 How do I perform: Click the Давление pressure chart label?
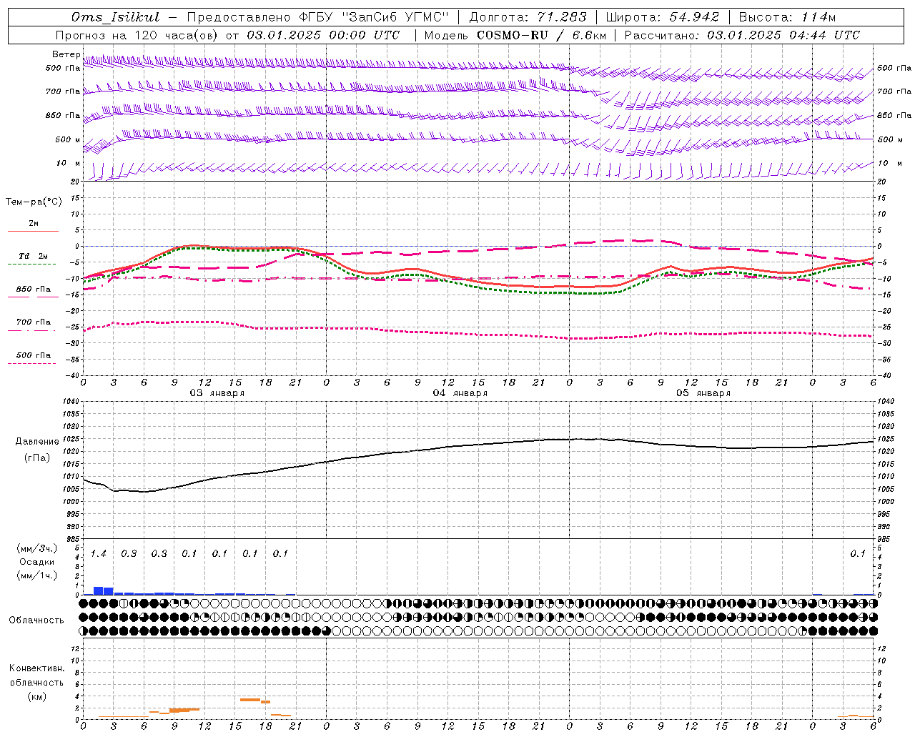coord(37,442)
